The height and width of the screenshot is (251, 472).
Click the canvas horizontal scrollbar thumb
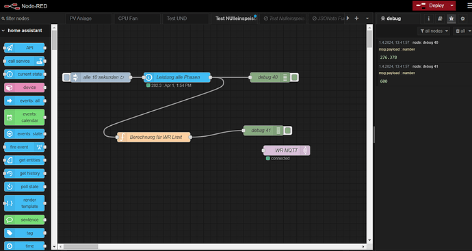click(80, 246)
